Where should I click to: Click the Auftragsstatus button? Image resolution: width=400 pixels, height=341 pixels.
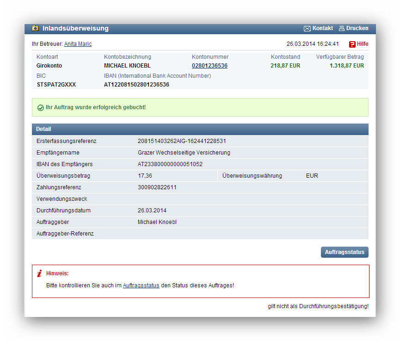click(x=345, y=252)
